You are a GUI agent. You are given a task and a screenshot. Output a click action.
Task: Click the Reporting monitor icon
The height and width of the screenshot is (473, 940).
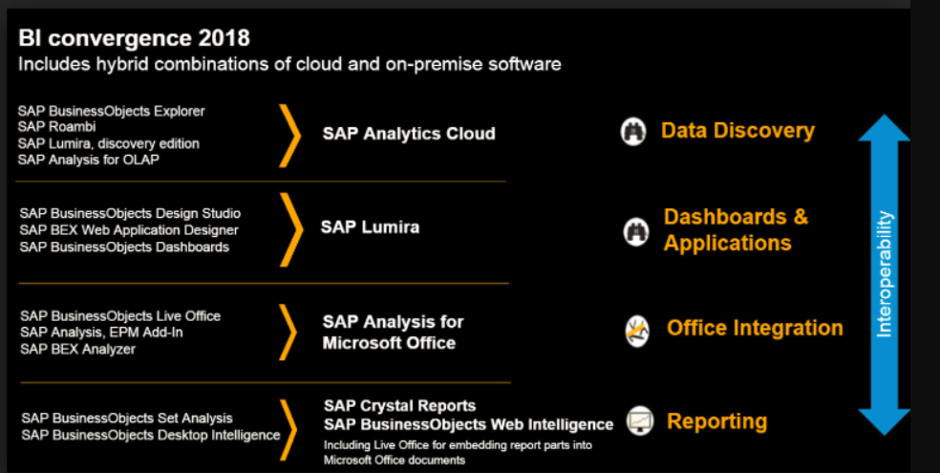(x=639, y=421)
